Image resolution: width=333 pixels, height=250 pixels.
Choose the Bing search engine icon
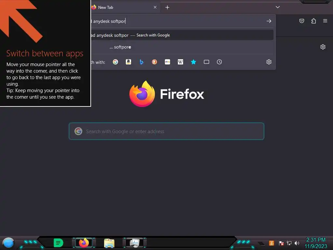pyautogui.click(x=141, y=62)
